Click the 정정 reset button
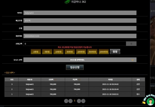The image size is (155, 107). point(115,52)
